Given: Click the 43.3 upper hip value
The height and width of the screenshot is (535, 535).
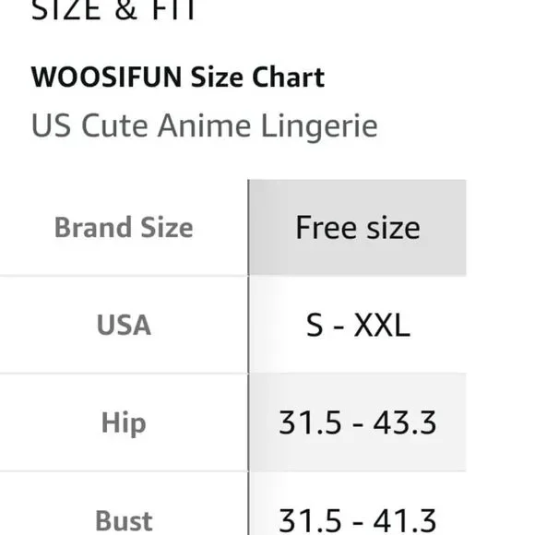Looking at the screenshot, I should click(x=405, y=422).
